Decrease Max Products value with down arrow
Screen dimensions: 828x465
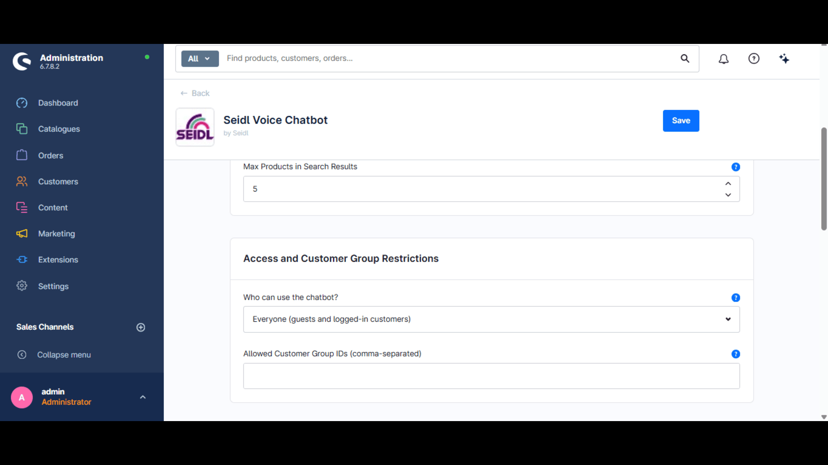728,195
